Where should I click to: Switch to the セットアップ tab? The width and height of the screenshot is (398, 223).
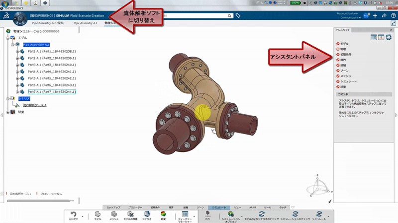coord(113,207)
